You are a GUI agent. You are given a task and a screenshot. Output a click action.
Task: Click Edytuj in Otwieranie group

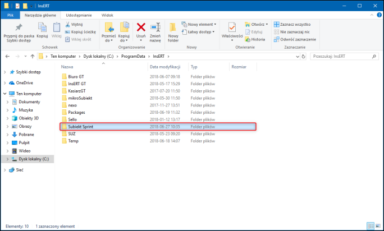(x=254, y=32)
